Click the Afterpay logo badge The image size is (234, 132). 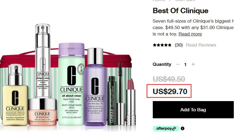tap(166, 129)
